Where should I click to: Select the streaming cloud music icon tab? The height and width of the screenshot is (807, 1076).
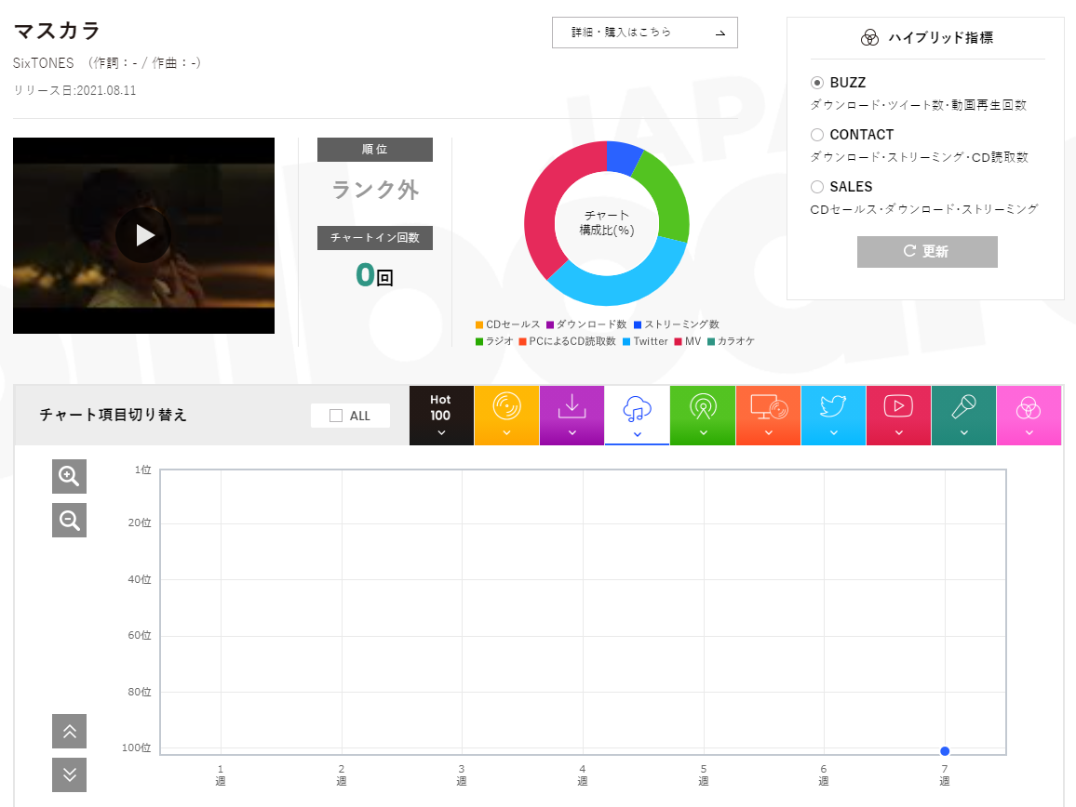(637, 416)
